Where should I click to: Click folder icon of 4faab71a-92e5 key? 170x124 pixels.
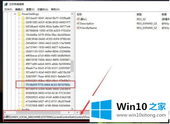tap(23, 68)
